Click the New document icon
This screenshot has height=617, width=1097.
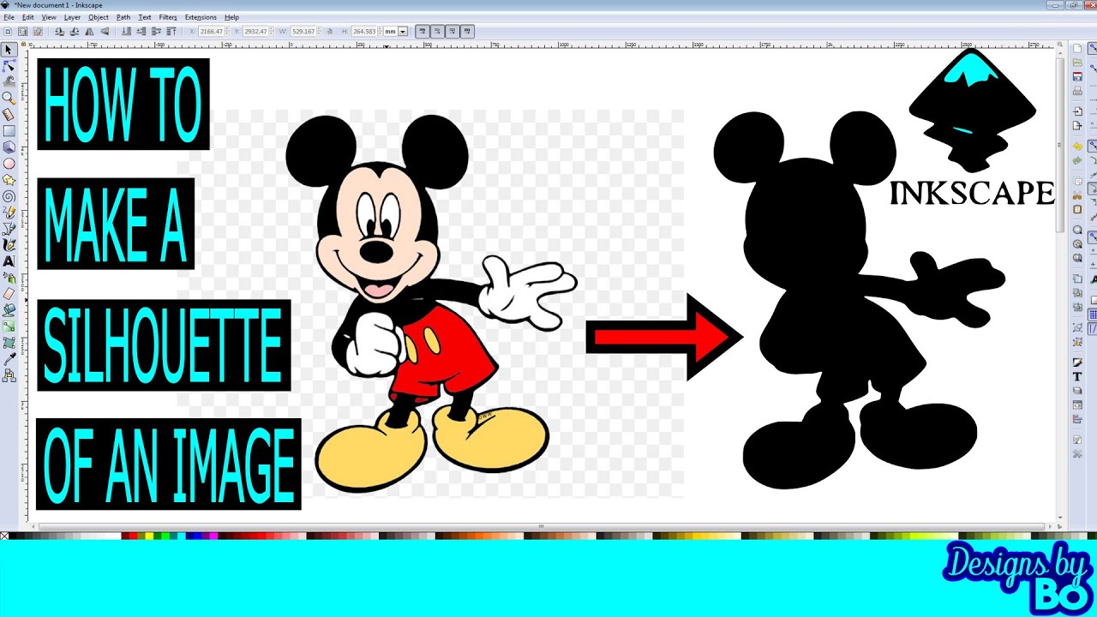1077,47
